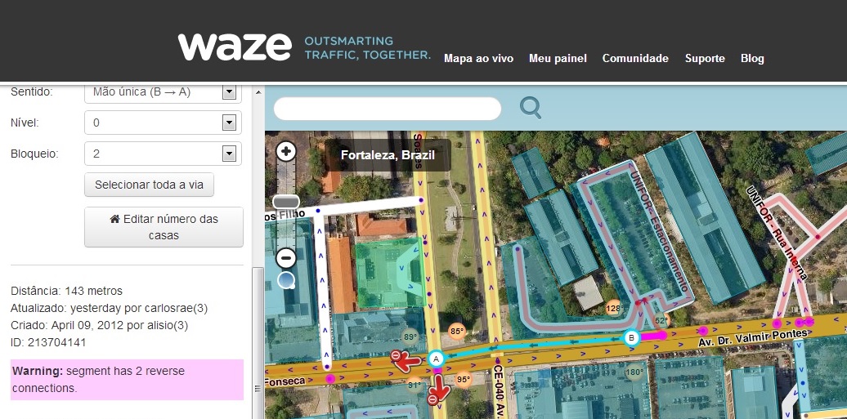The image size is (847, 419).
Task: Click the Bloqueio: field label
Action: point(34,154)
